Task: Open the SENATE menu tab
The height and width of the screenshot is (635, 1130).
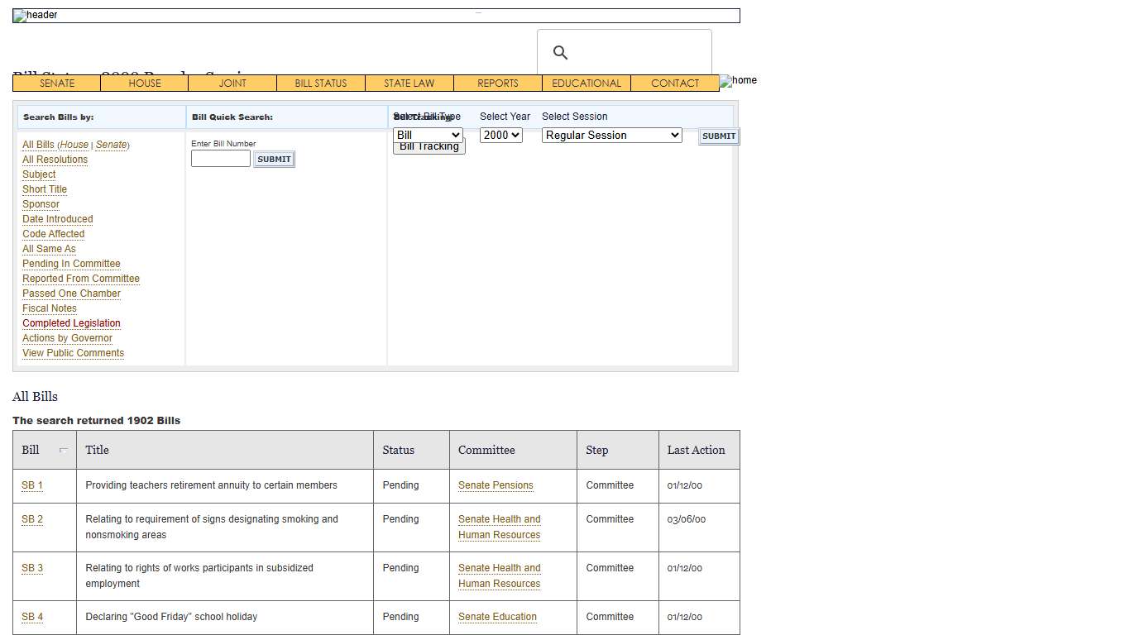Action: tap(57, 83)
